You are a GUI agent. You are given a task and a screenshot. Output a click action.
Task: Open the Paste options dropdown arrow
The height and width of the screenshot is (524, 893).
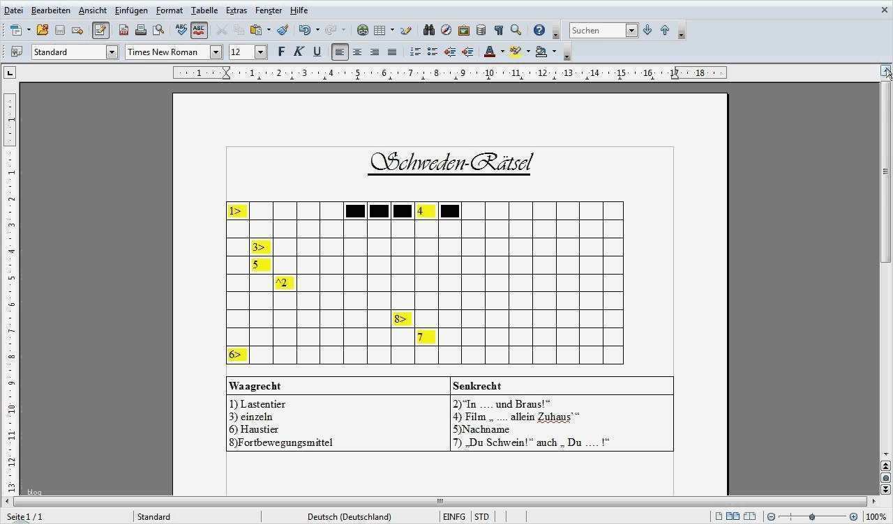tap(269, 30)
